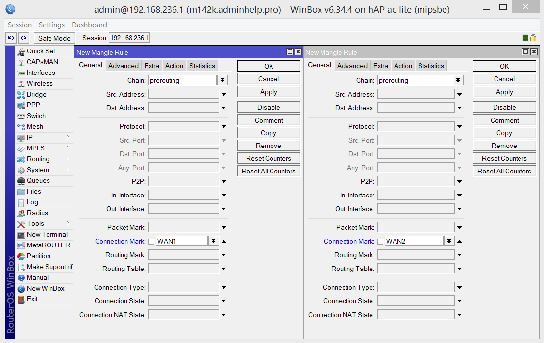Click Reset All Counters in right window

[504, 171]
